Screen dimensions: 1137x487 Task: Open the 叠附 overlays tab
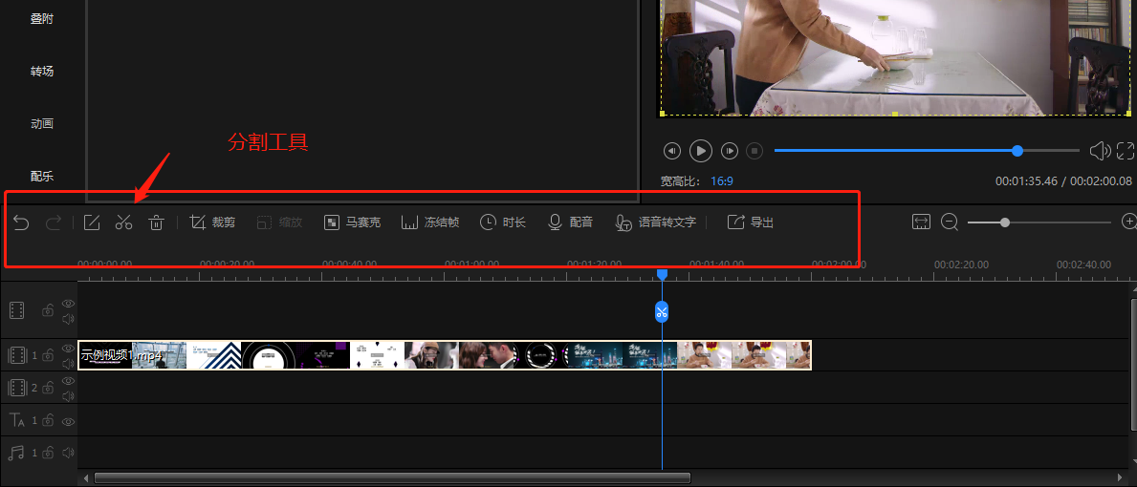(x=41, y=19)
